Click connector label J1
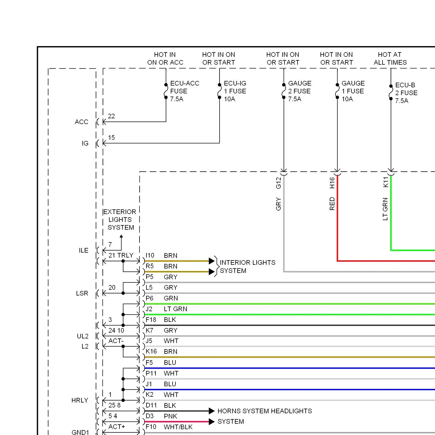Image resolution: width=435 pixels, height=435 pixels. tap(149, 384)
